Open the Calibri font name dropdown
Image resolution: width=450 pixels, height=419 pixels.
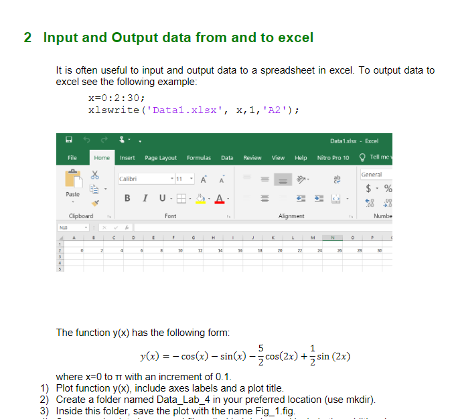pyautogui.click(x=172, y=179)
